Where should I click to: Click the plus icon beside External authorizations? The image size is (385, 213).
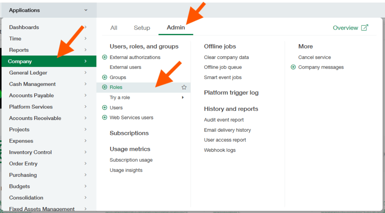[x=105, y=57]
